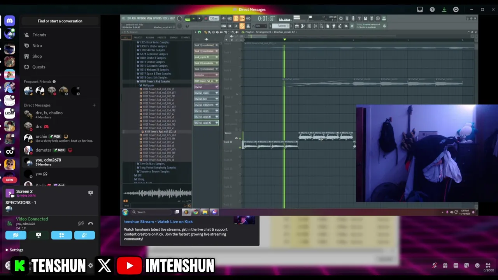This screenshot has width=498, height=280.
Task: Click sample waveform preview in browser
Action: 157,193
